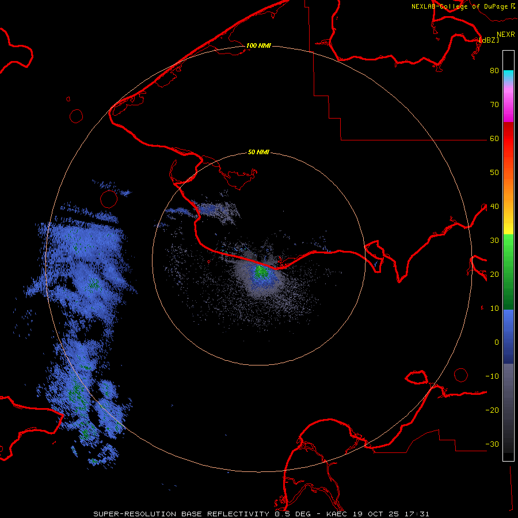Click the NEXLAB-College of DuPage credit text

pyautogui.click(x=459, y=6)
